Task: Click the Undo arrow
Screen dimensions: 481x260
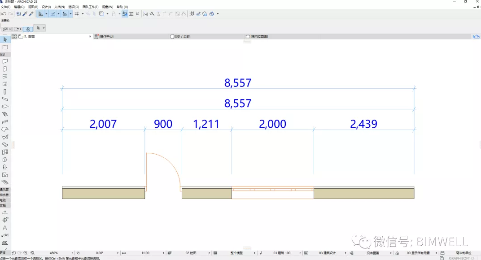Action: (4, 14)
